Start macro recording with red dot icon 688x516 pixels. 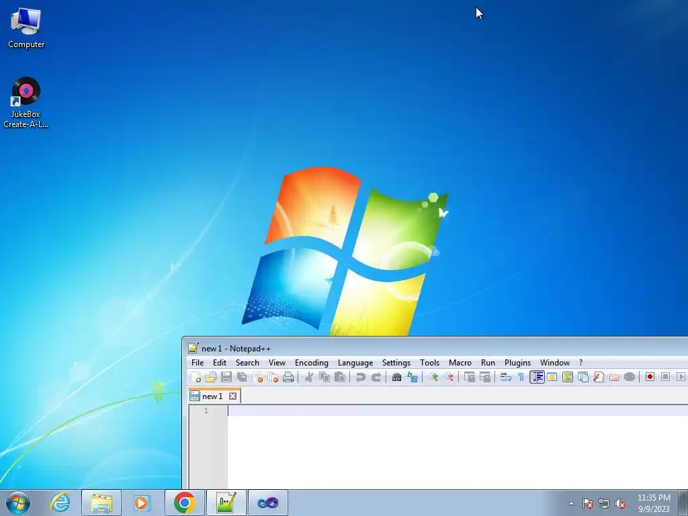tap(650, 378)
